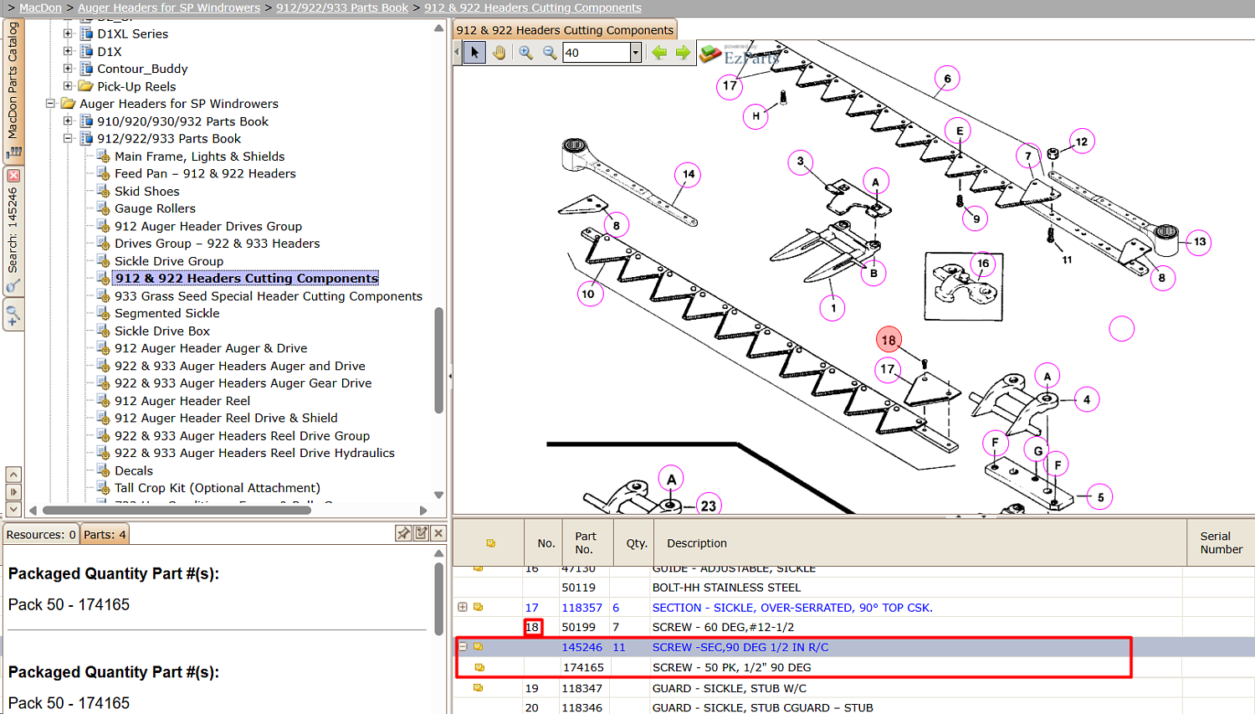
Task: Click the tree's horizontal scrollbar thumb
Action: tap(177, 510)
